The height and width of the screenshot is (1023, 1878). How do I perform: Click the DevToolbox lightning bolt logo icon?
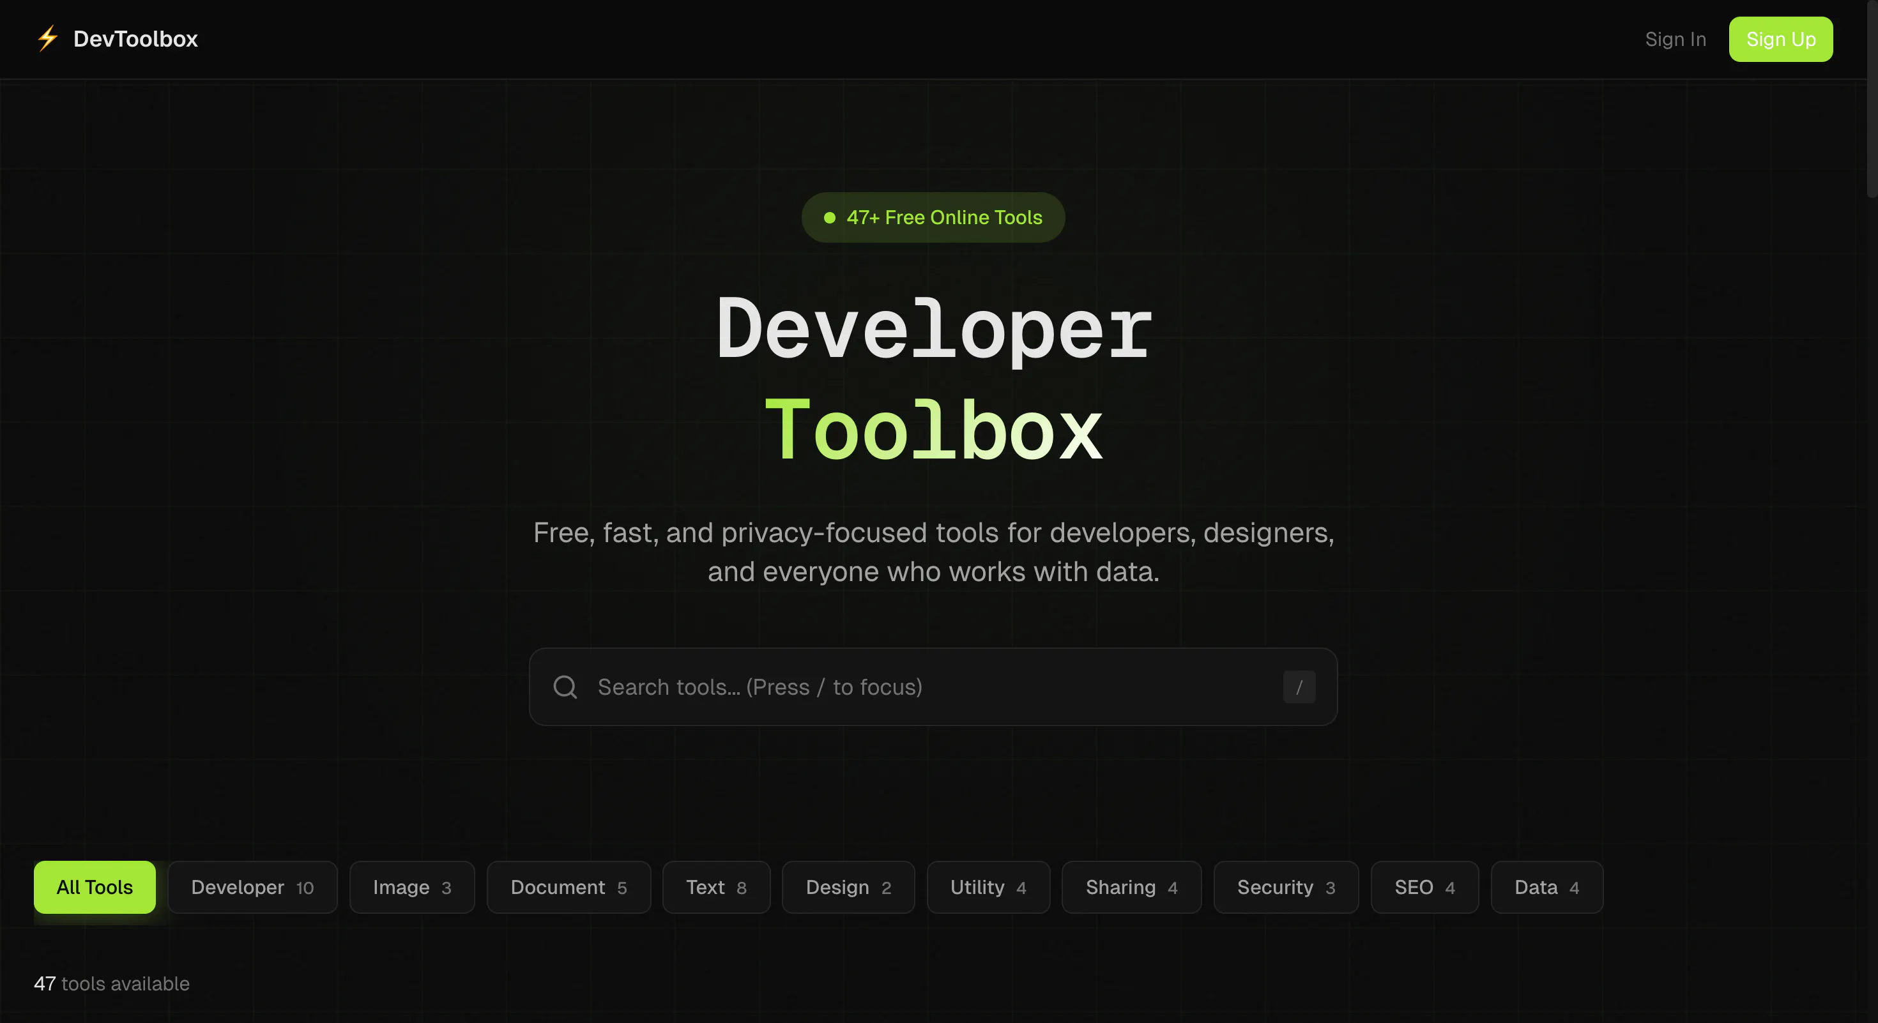tap(47, 38)
